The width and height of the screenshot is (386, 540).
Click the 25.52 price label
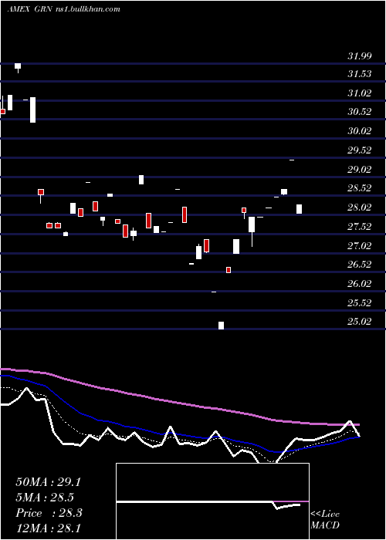[360, 303]
